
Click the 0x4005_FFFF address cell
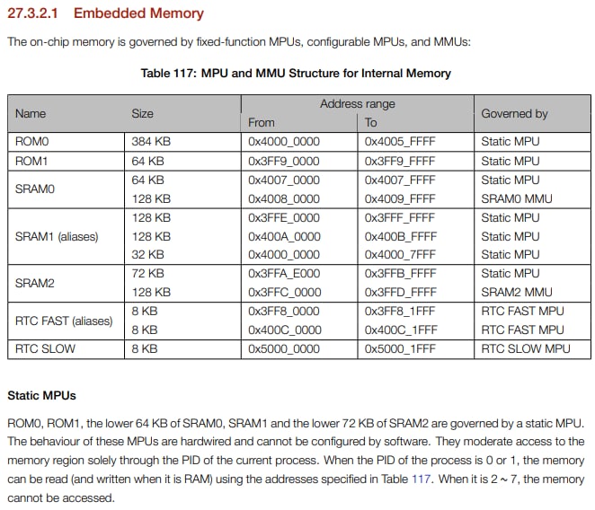tap(399, 141)
